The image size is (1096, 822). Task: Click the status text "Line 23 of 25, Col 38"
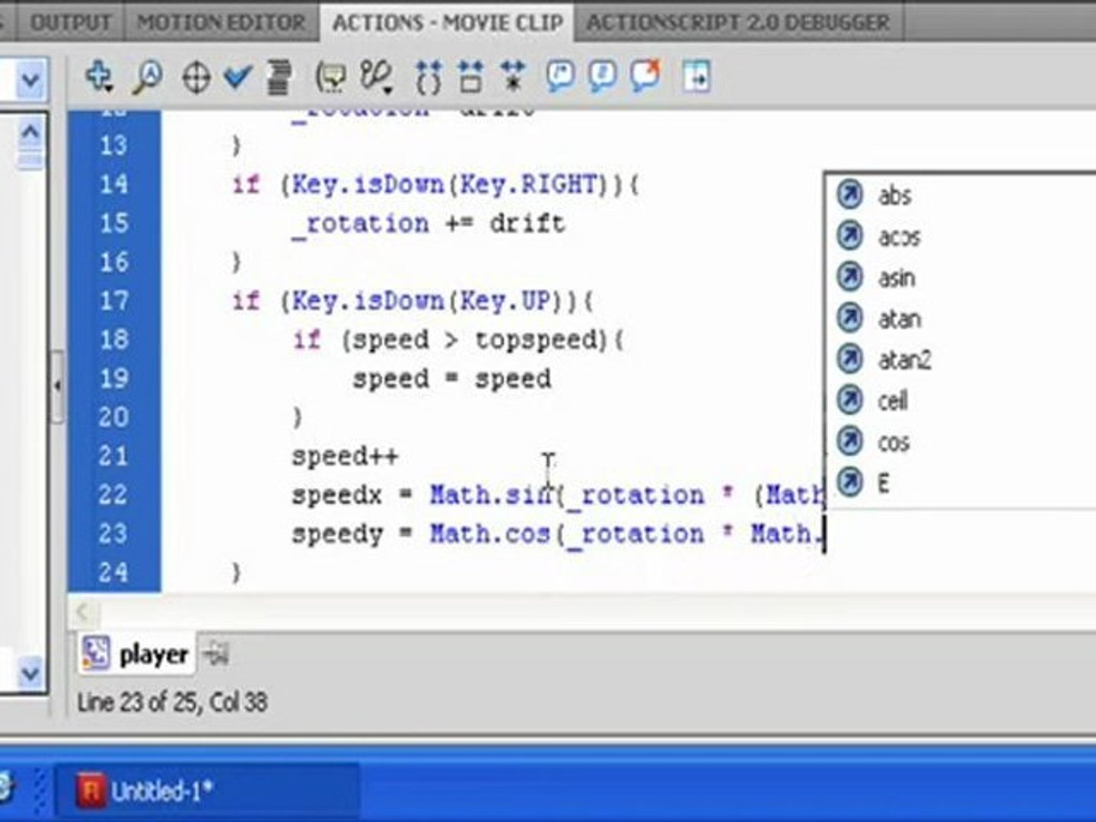(172, 702)
